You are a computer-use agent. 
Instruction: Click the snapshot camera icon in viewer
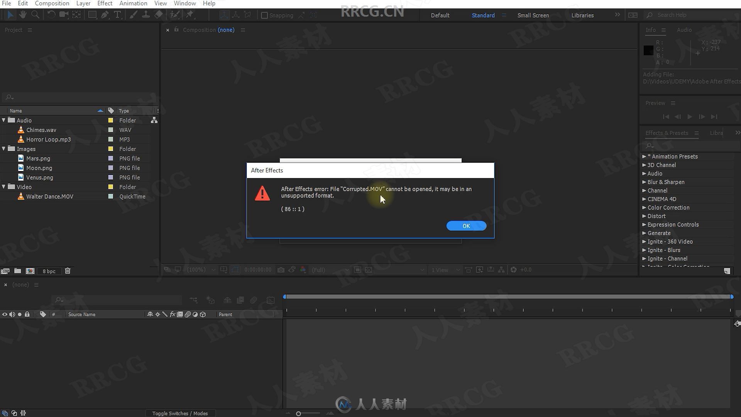click(281, 270)
